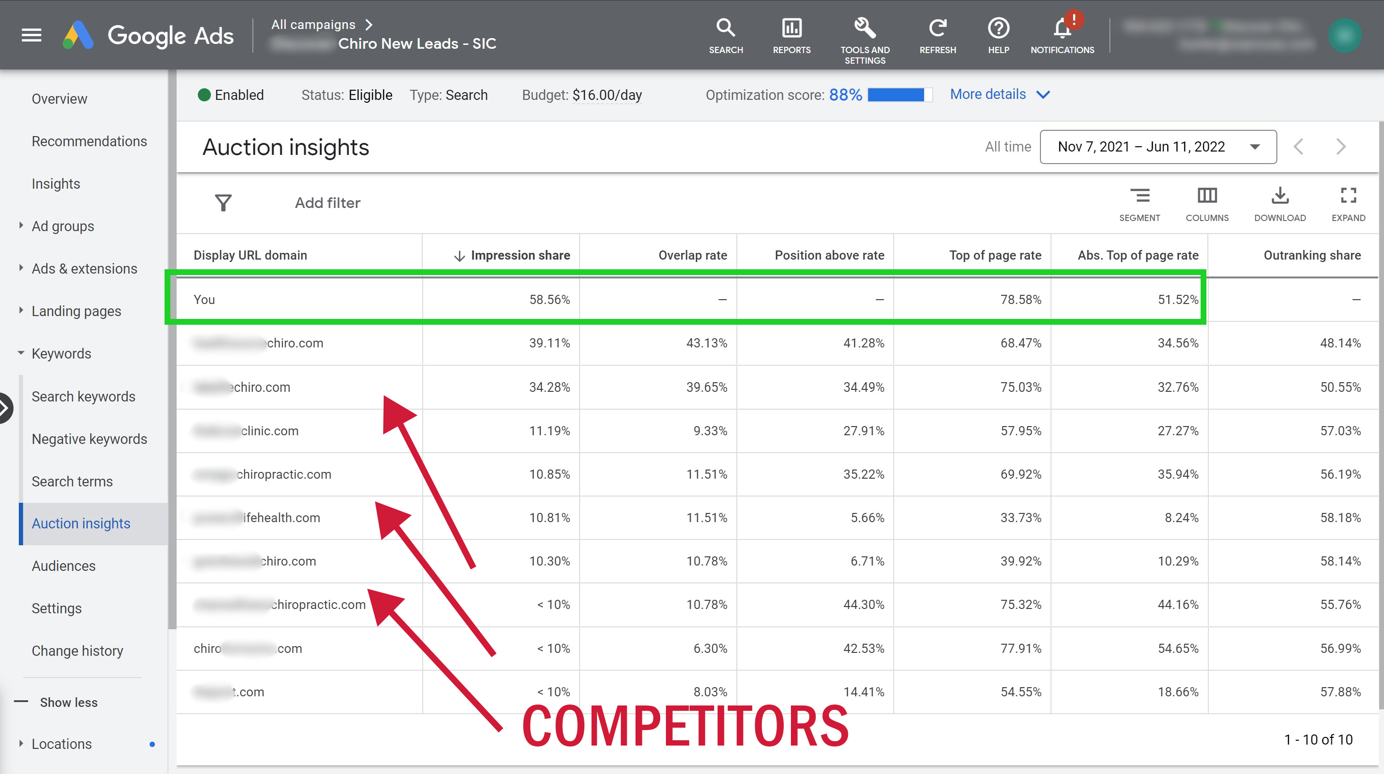Open the Reports icon
Screen dimensions: 1384x774
[x=791, y=28]
